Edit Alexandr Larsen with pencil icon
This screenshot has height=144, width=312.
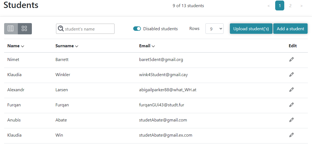[x=291, y=90]
